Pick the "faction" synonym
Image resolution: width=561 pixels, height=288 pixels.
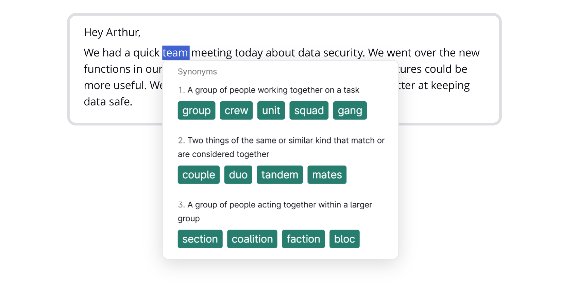point(303,239)
